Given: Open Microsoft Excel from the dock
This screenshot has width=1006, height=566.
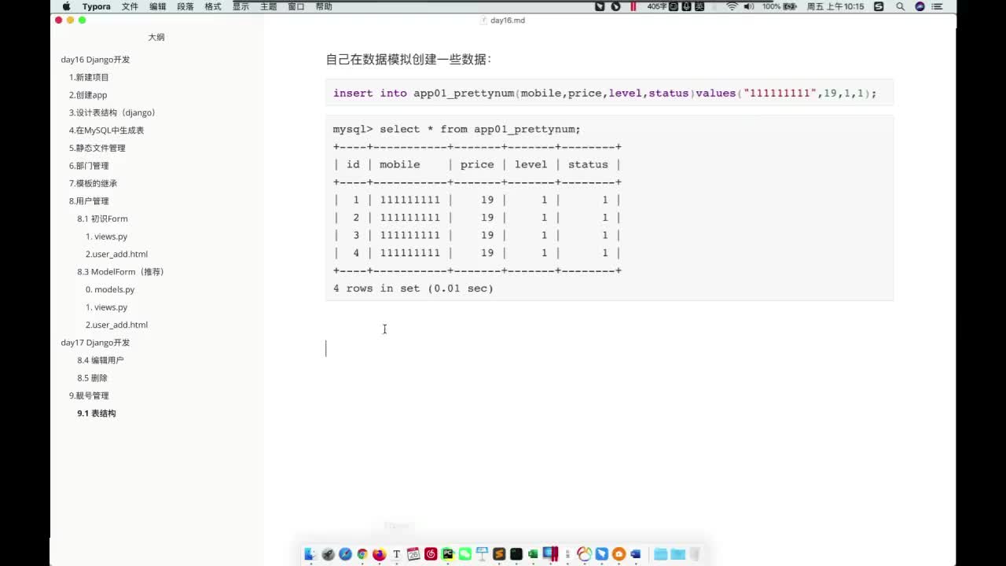Looking at the screenshot, I should (533, 554).
